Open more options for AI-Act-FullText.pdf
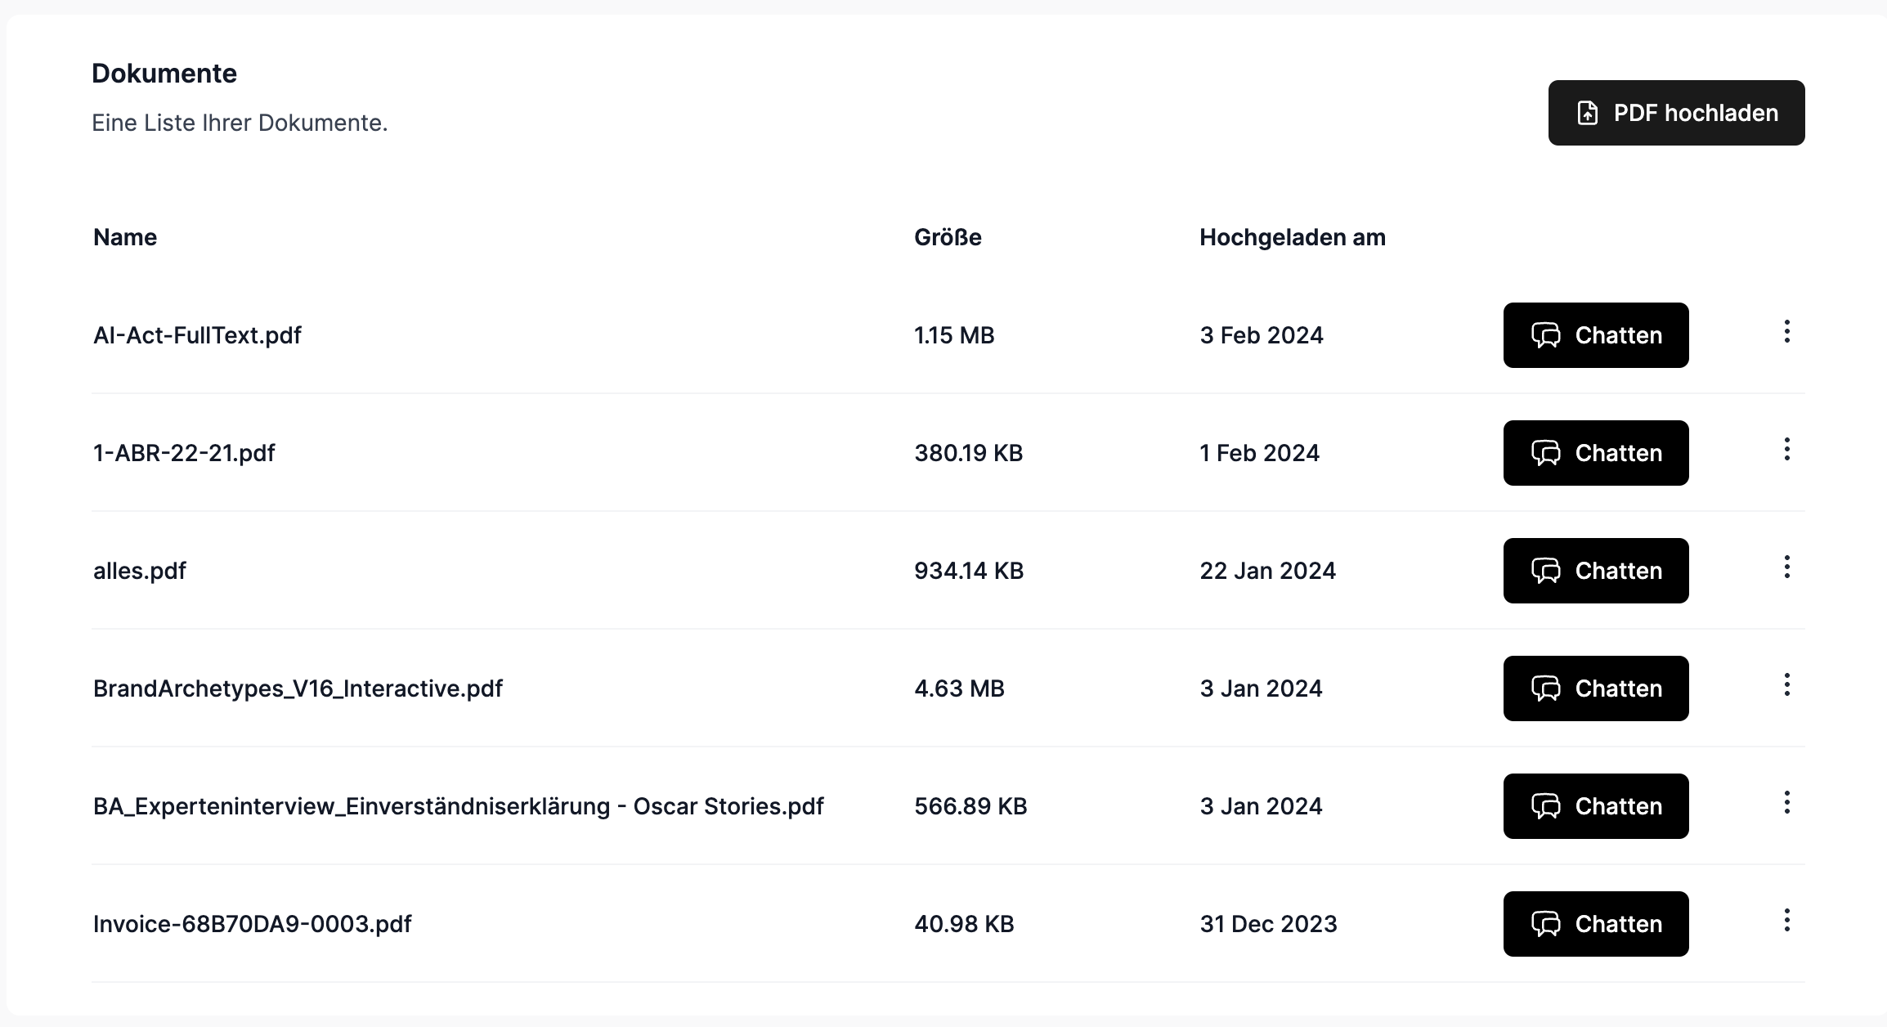Viewport: 1887px width, 1027px height. [1786, 332]
